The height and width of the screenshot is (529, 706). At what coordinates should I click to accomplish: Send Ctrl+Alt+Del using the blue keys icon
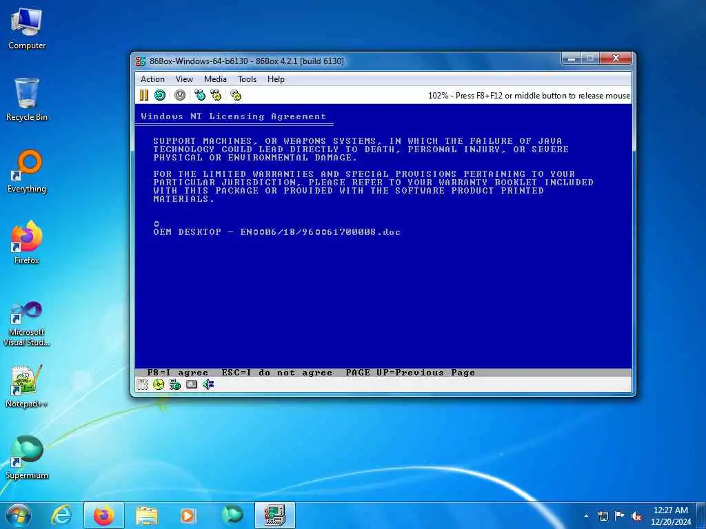(x=199, y=95)
